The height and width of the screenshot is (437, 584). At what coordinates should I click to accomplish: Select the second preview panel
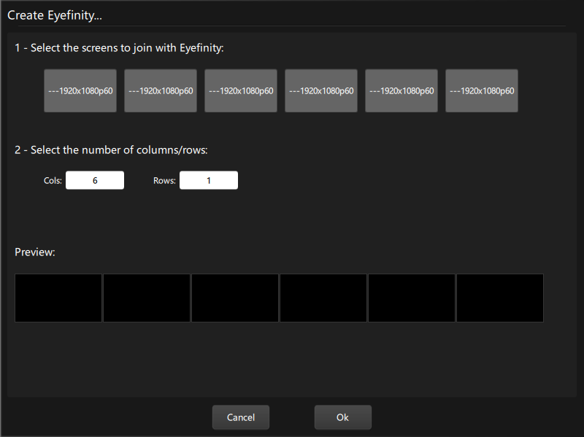[146, 298]
